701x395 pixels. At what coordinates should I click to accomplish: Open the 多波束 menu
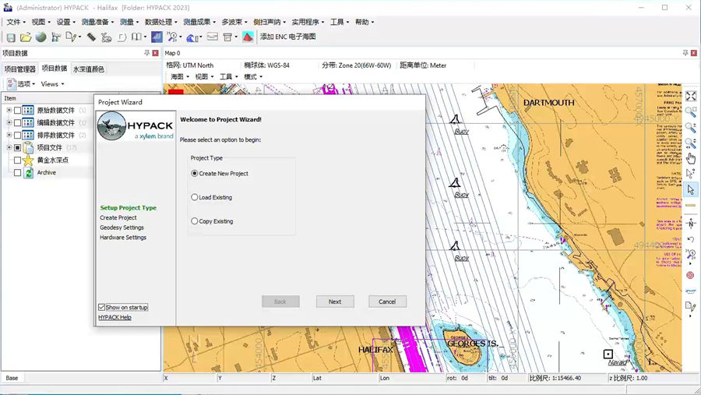(x=234, y=22)
